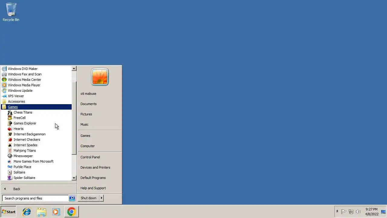
Task: Launch Windows Media Player from the taskbar
Action: click(x=56, y=212)
